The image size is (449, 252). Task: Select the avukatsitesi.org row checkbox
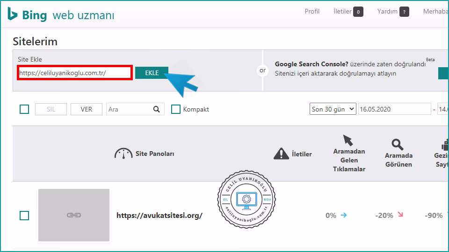click(x=24, y=216)
